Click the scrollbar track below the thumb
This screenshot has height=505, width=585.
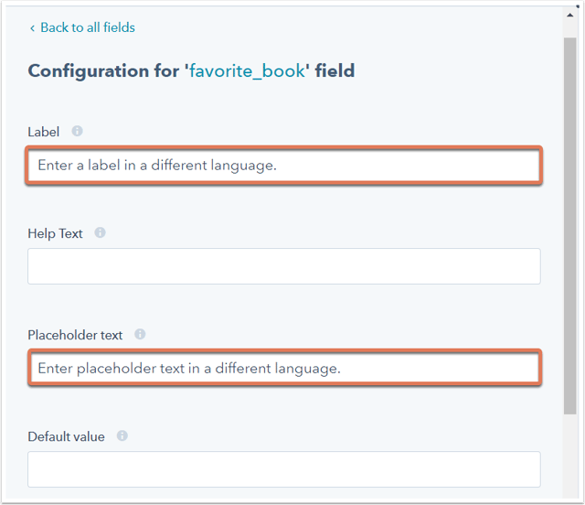pyautogui.click(x=569, y=456)
